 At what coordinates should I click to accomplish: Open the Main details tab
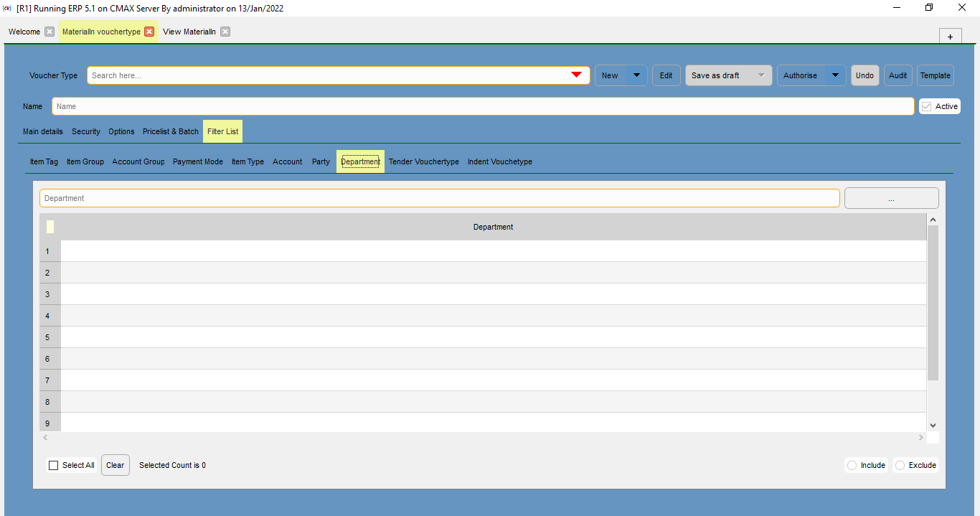tap(43, 131)
